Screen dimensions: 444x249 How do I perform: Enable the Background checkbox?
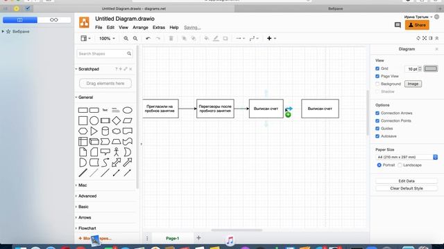click(377, 84)
